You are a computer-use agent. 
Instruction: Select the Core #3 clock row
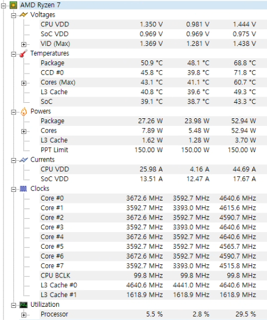[x=153, y=227]
